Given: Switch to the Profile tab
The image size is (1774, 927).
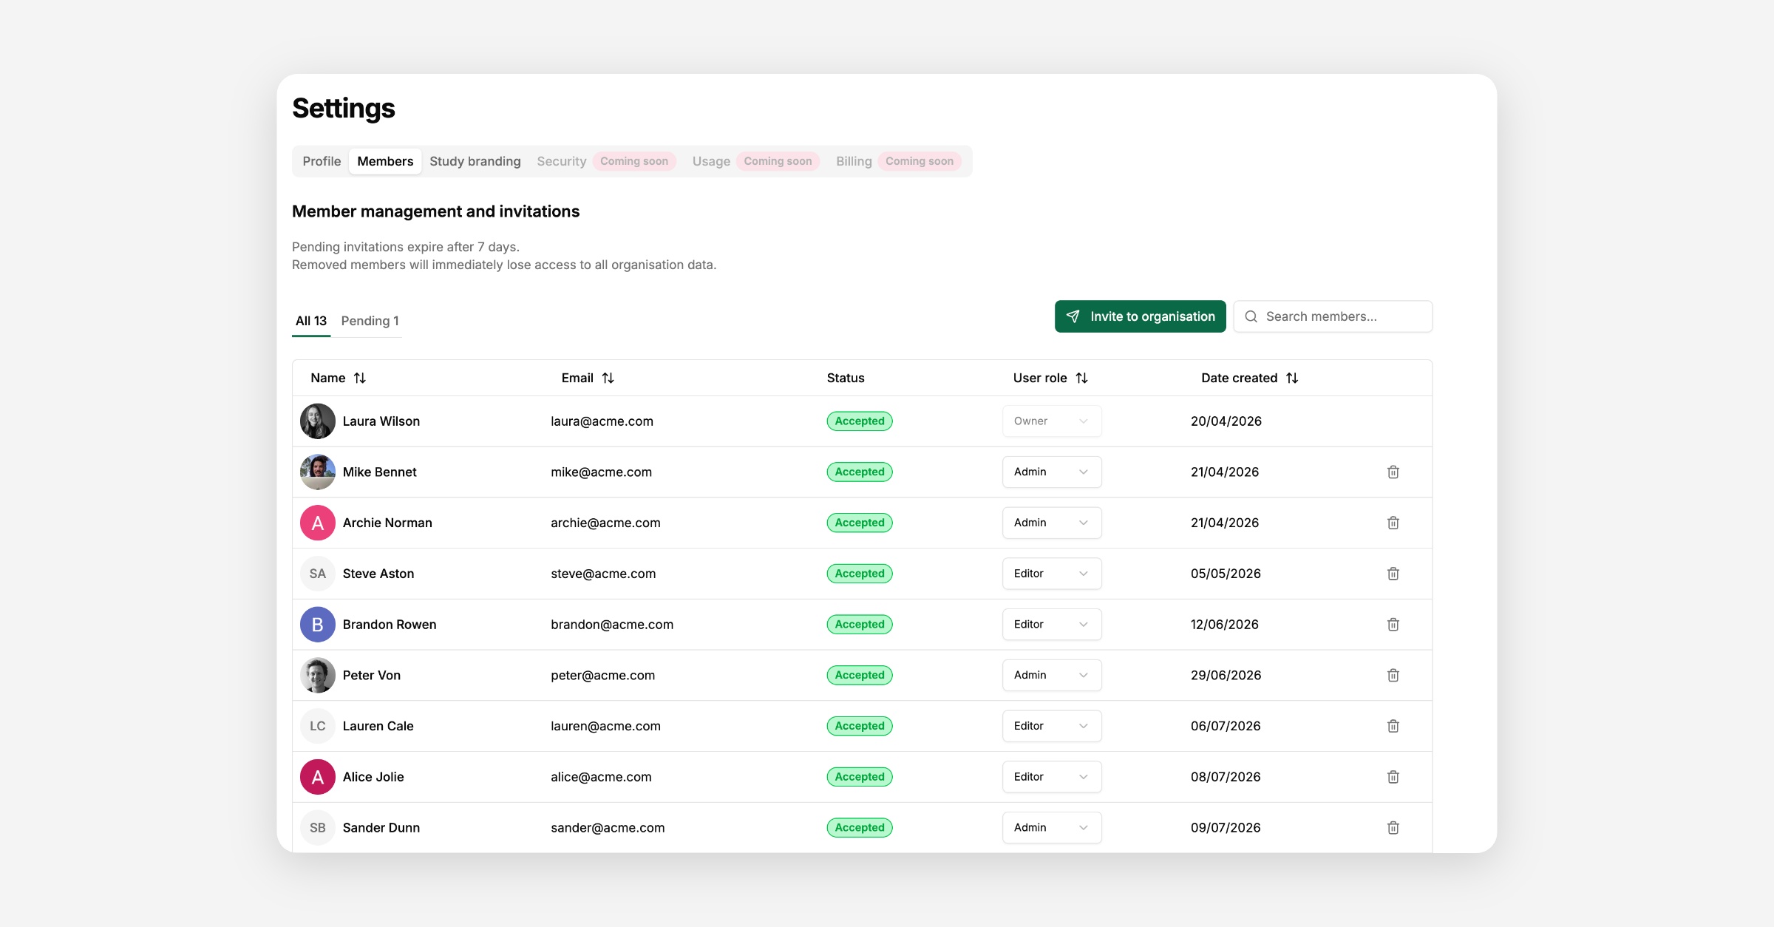Looking at the screenshot, I should pyautogui.click(x=322, y=161).
